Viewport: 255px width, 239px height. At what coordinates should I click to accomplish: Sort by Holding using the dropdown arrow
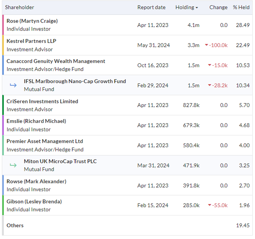point(197,8)
